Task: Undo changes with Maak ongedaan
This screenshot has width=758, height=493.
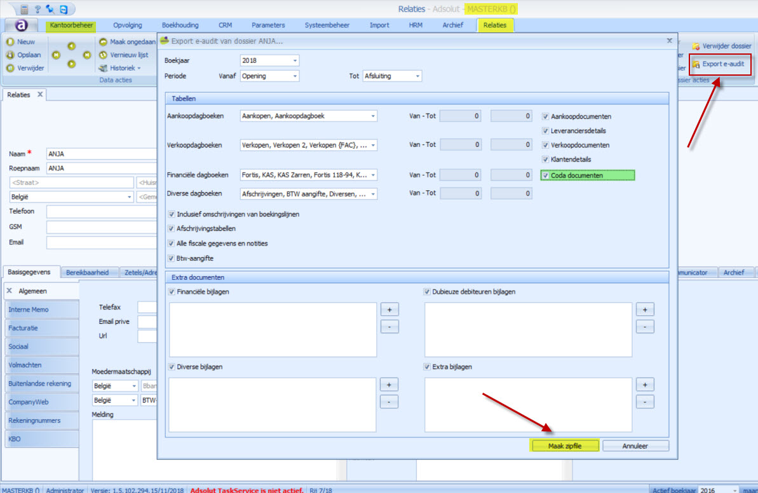Action: point(104,41)
